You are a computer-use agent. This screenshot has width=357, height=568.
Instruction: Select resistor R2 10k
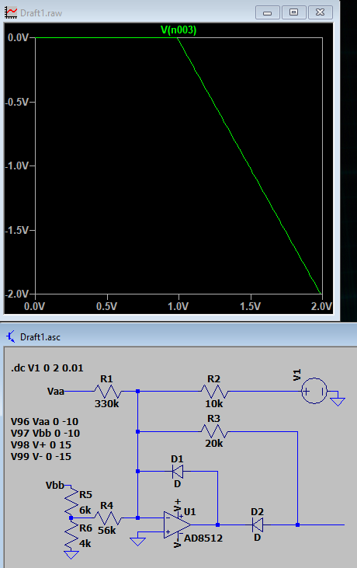click(214, 391)
